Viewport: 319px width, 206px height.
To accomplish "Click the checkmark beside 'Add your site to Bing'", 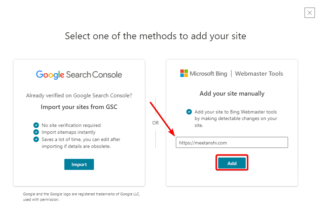I will [x=189, y=112].
